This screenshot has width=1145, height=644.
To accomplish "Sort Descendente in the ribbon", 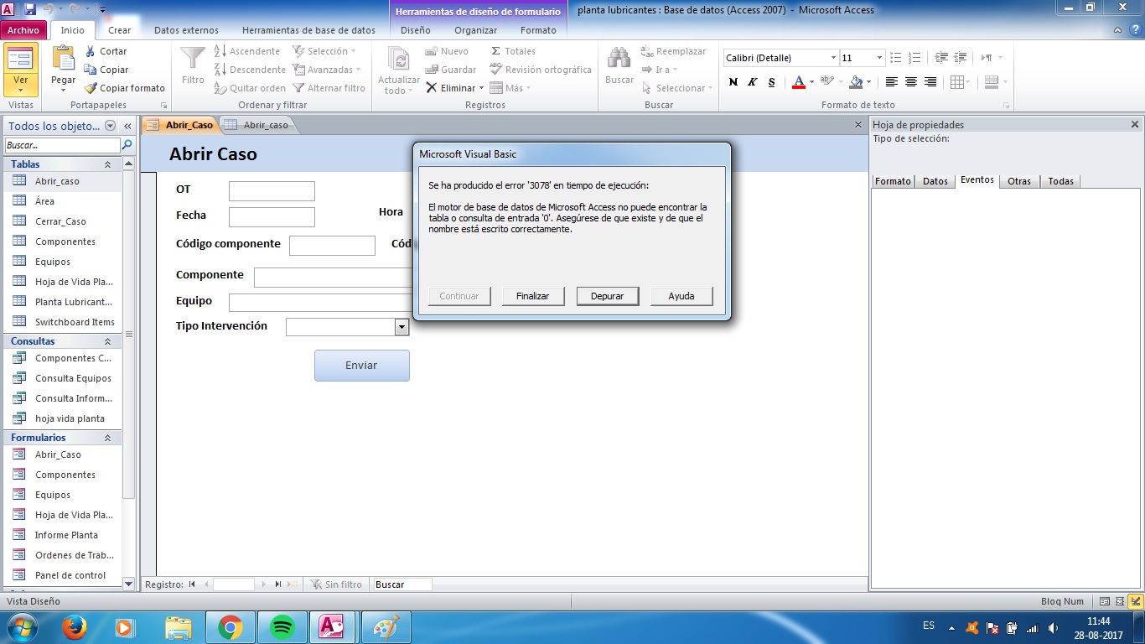I will [x=249, y=70].
